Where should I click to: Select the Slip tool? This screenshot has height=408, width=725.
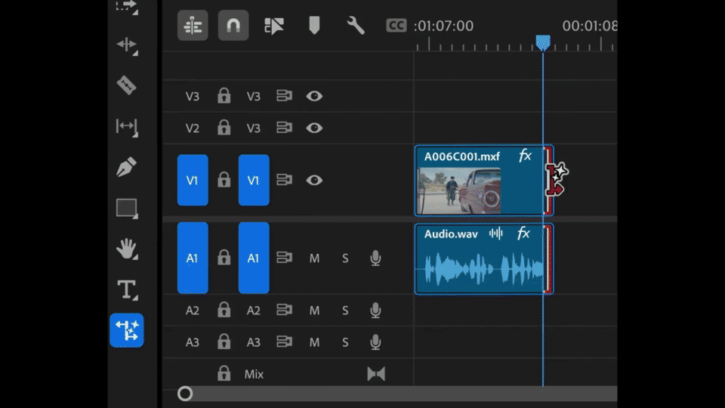click(126, 126)
